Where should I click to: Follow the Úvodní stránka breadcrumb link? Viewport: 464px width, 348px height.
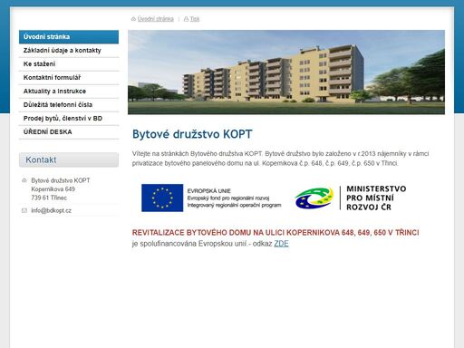pyautogui.click(x=156, y=19)
